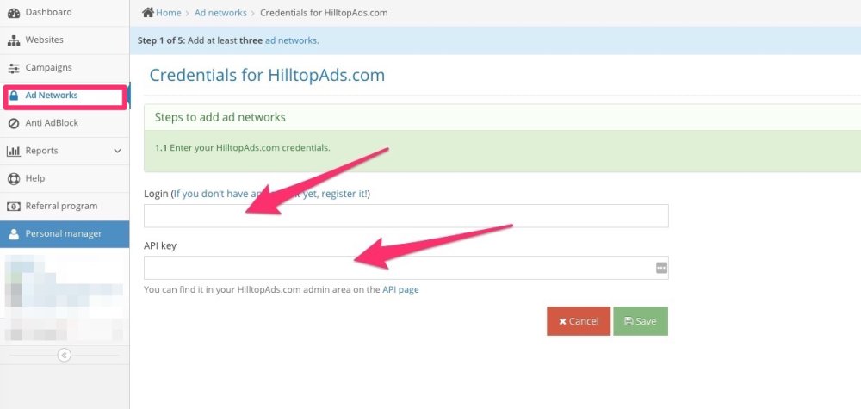
Task: Click the Campaigns sliders icon
Action: point(14,68)
